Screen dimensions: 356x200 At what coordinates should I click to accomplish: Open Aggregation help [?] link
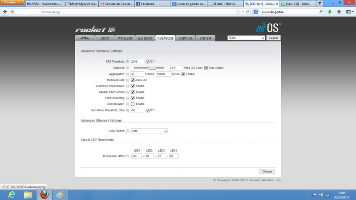(127, 74)
